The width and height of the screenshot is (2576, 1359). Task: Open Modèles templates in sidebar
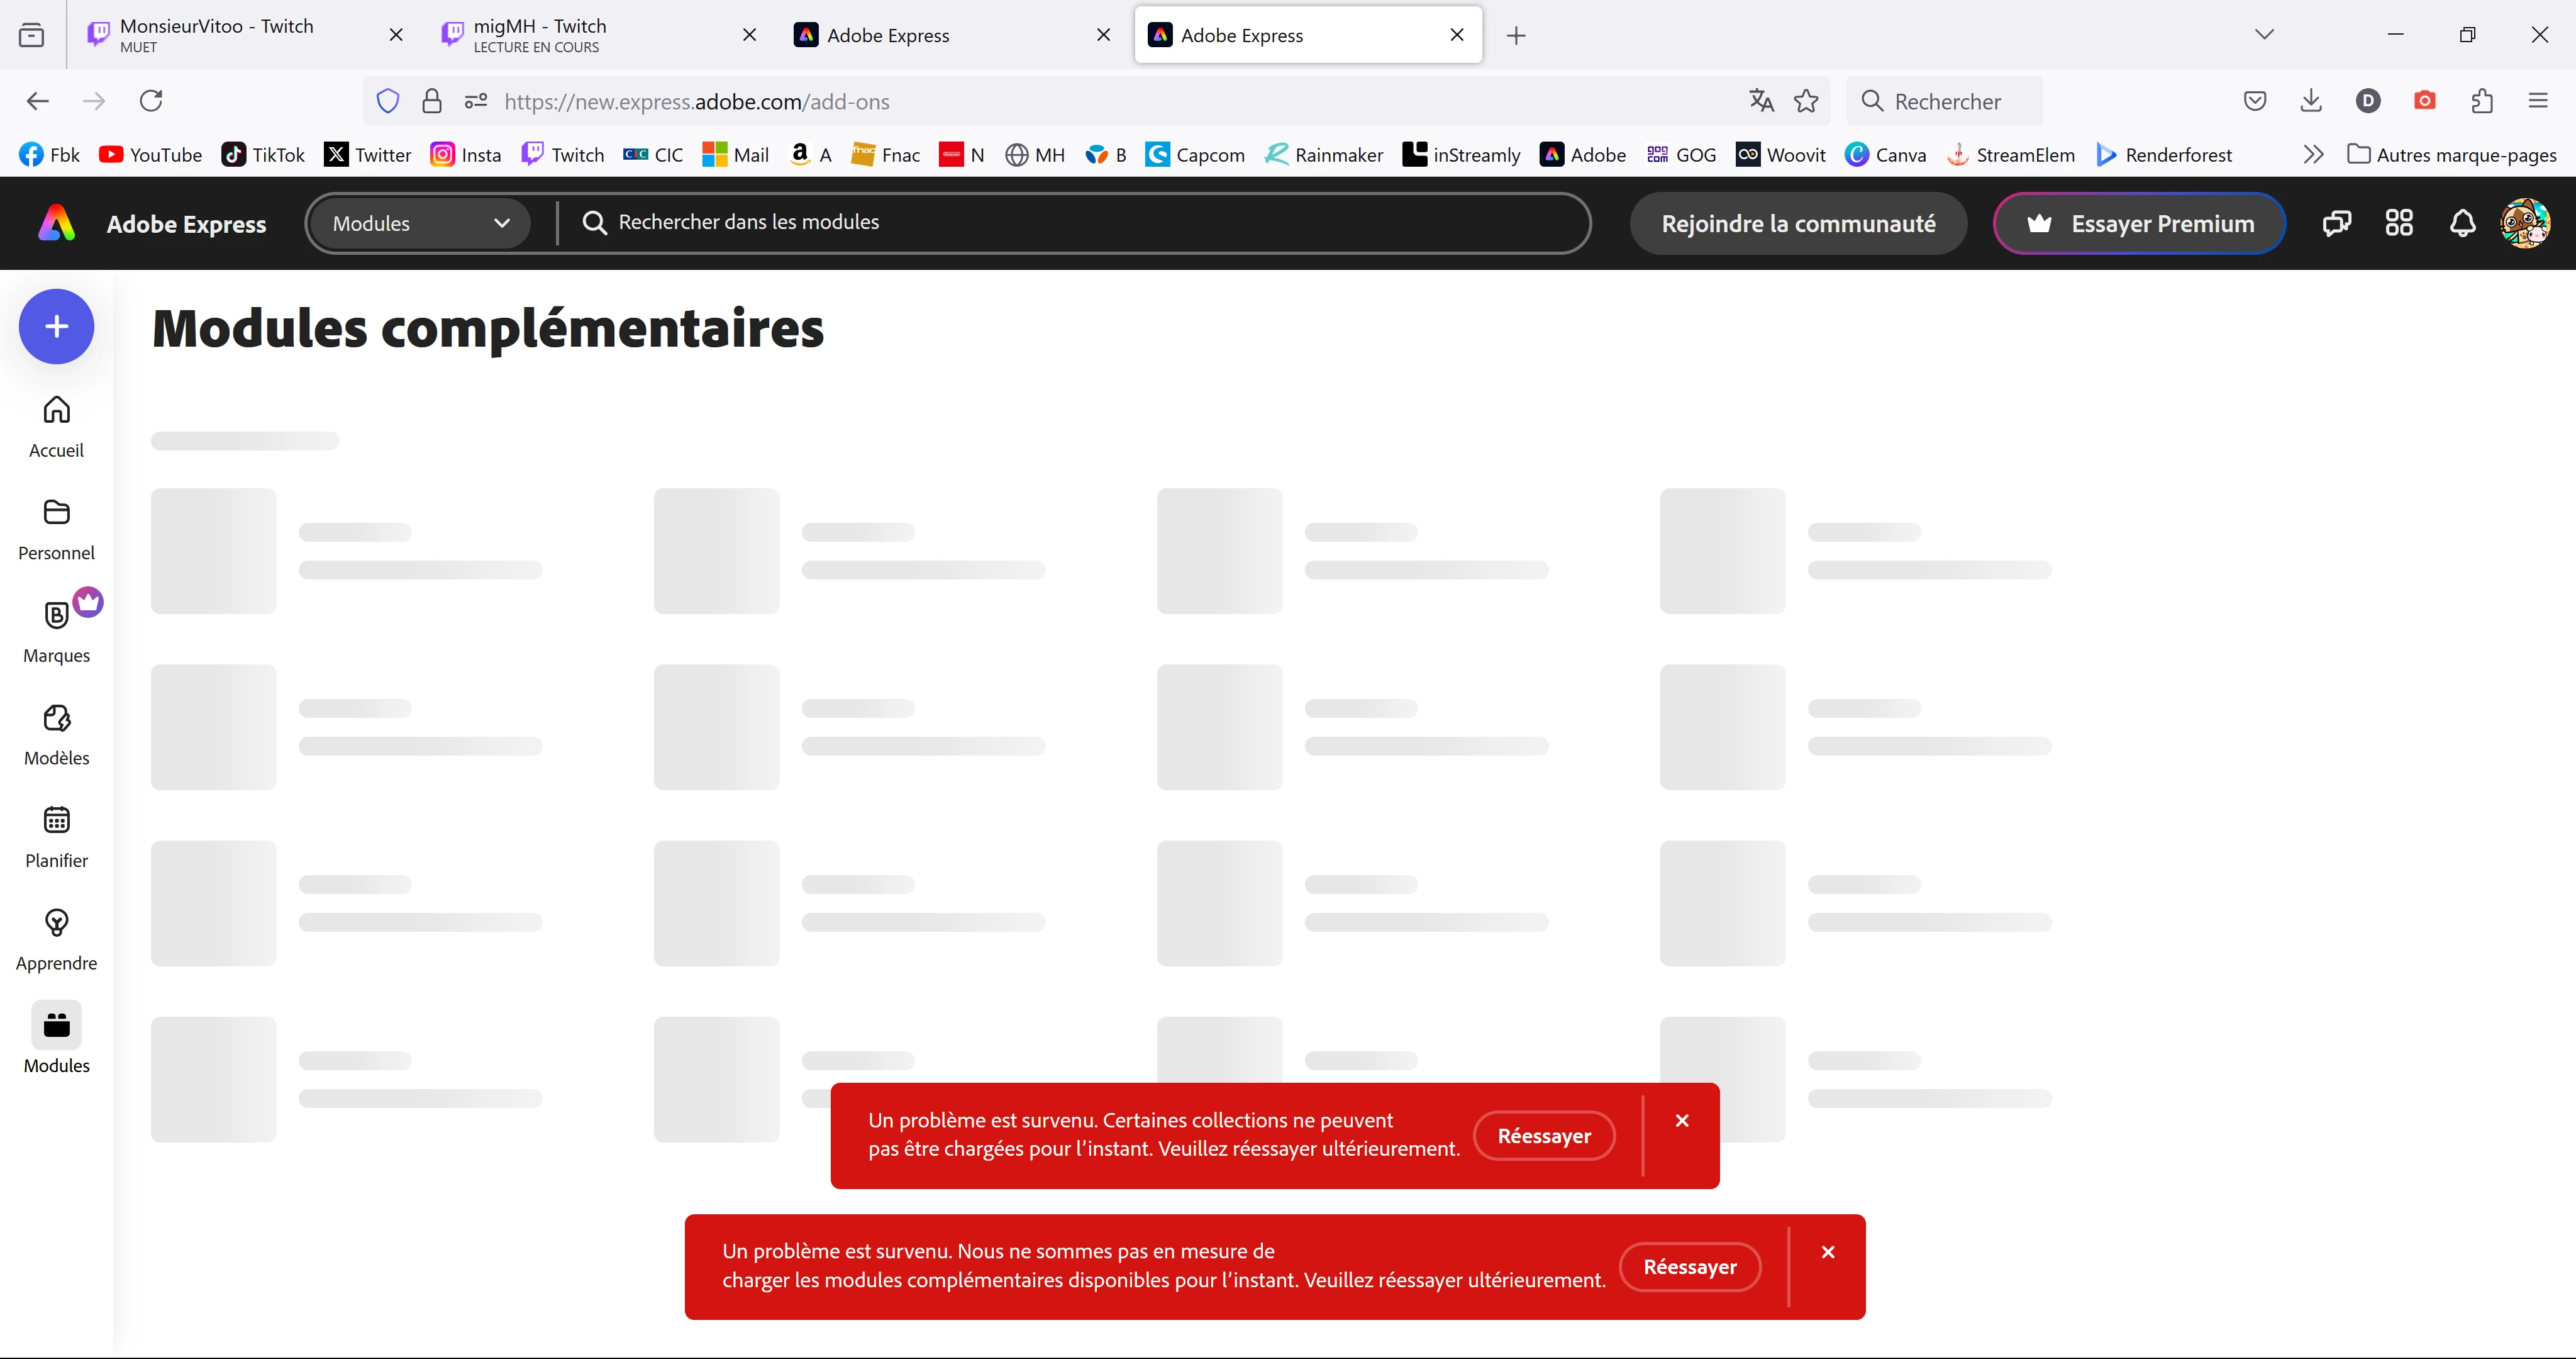pos(56,734)
